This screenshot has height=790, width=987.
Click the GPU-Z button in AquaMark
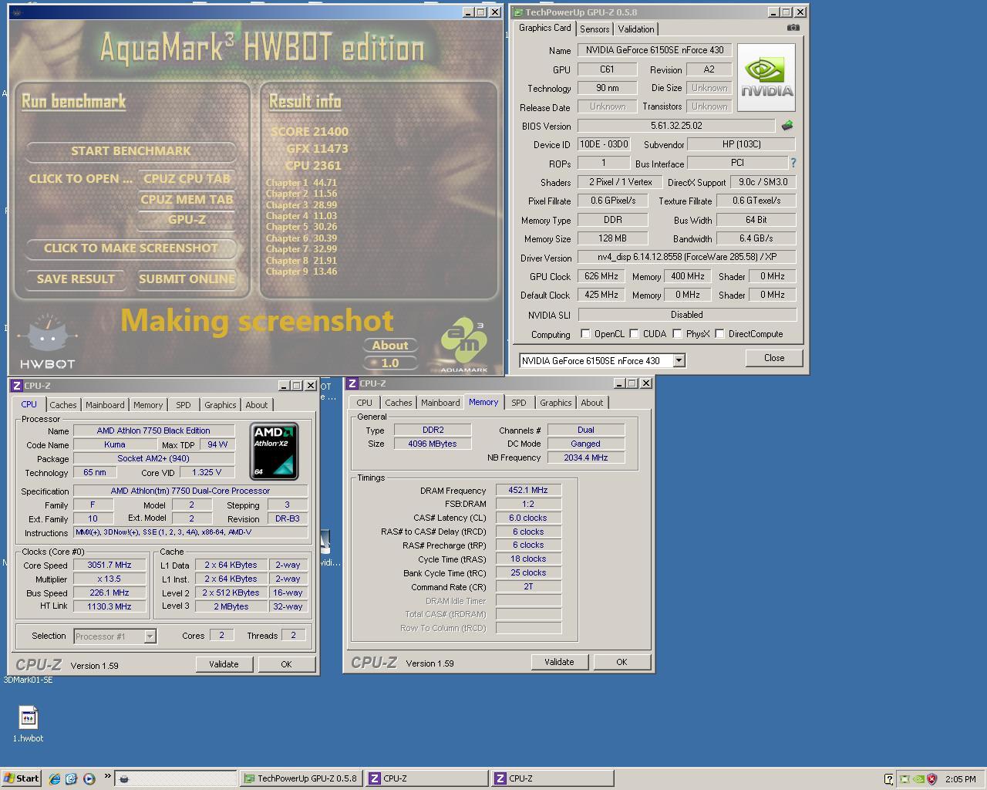(x=187, y=220)
